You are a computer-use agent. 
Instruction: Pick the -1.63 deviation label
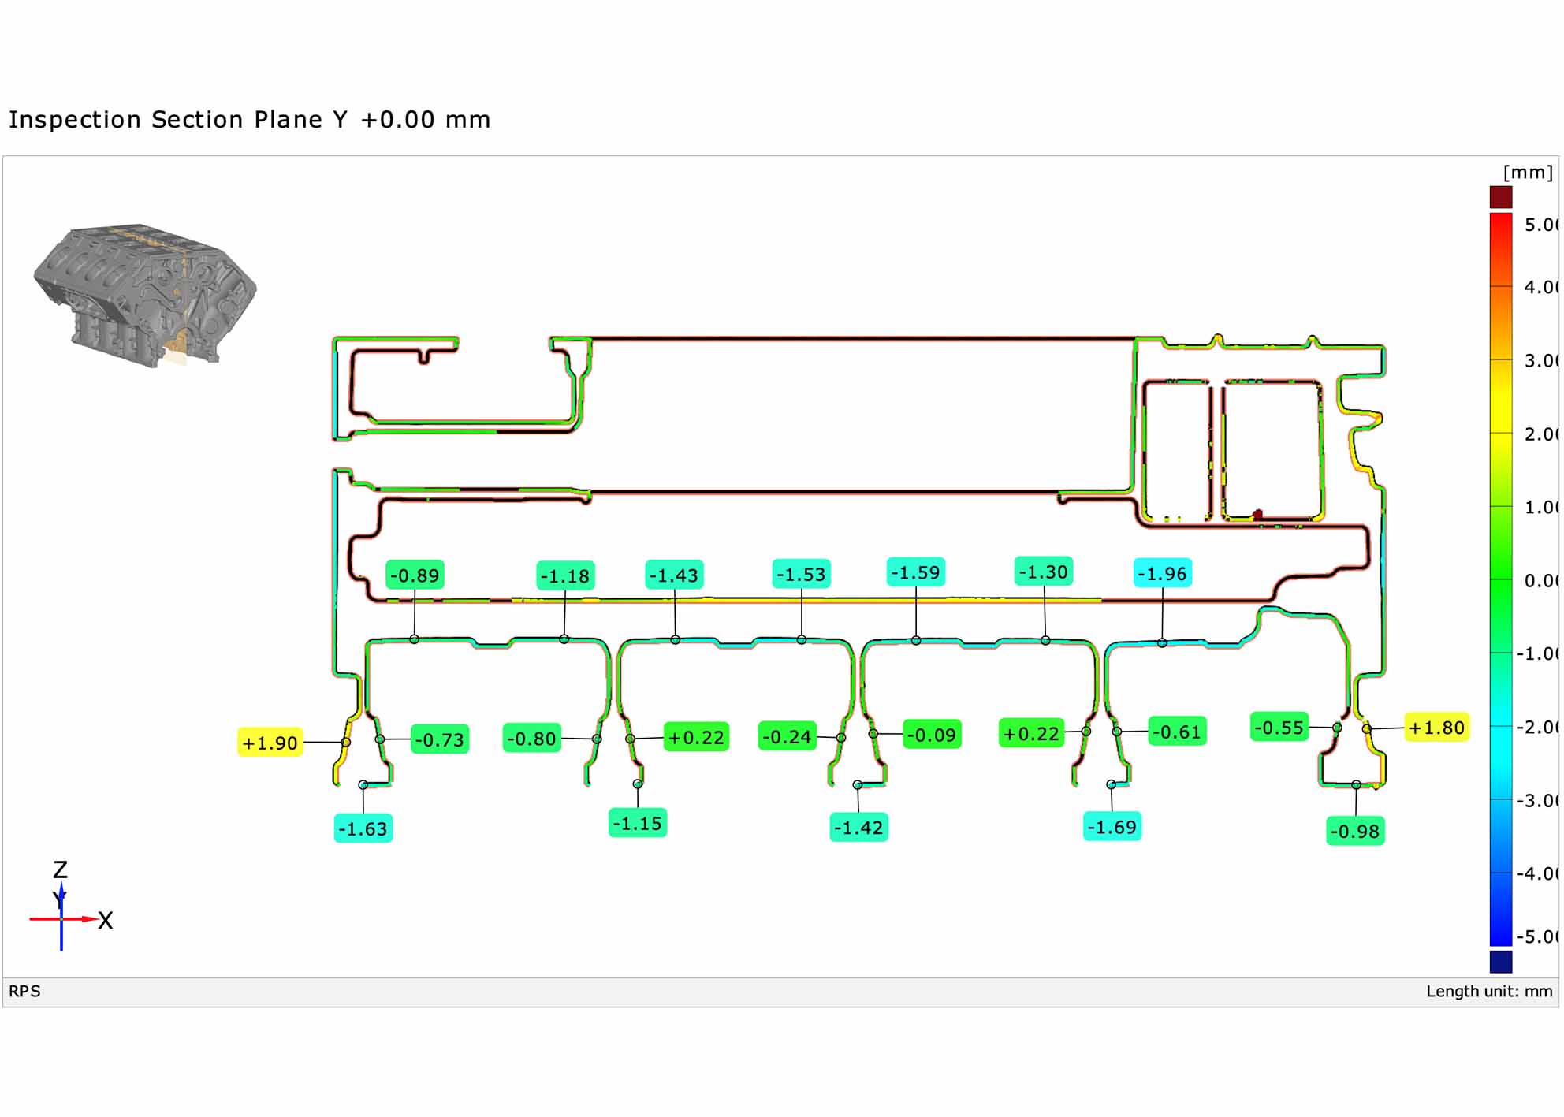(363, 828)
